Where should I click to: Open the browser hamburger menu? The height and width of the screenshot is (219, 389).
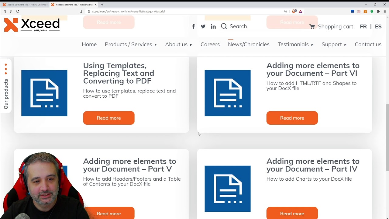coord(385,11)
